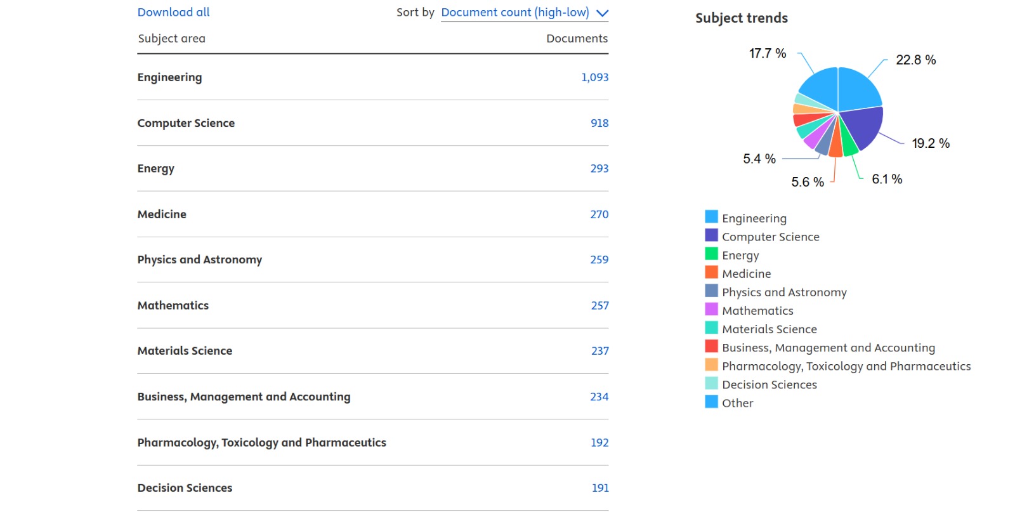Screen dimensions: 1015x512
Task: Open Engineering document count 1,093
Action: tap(594, 77)
